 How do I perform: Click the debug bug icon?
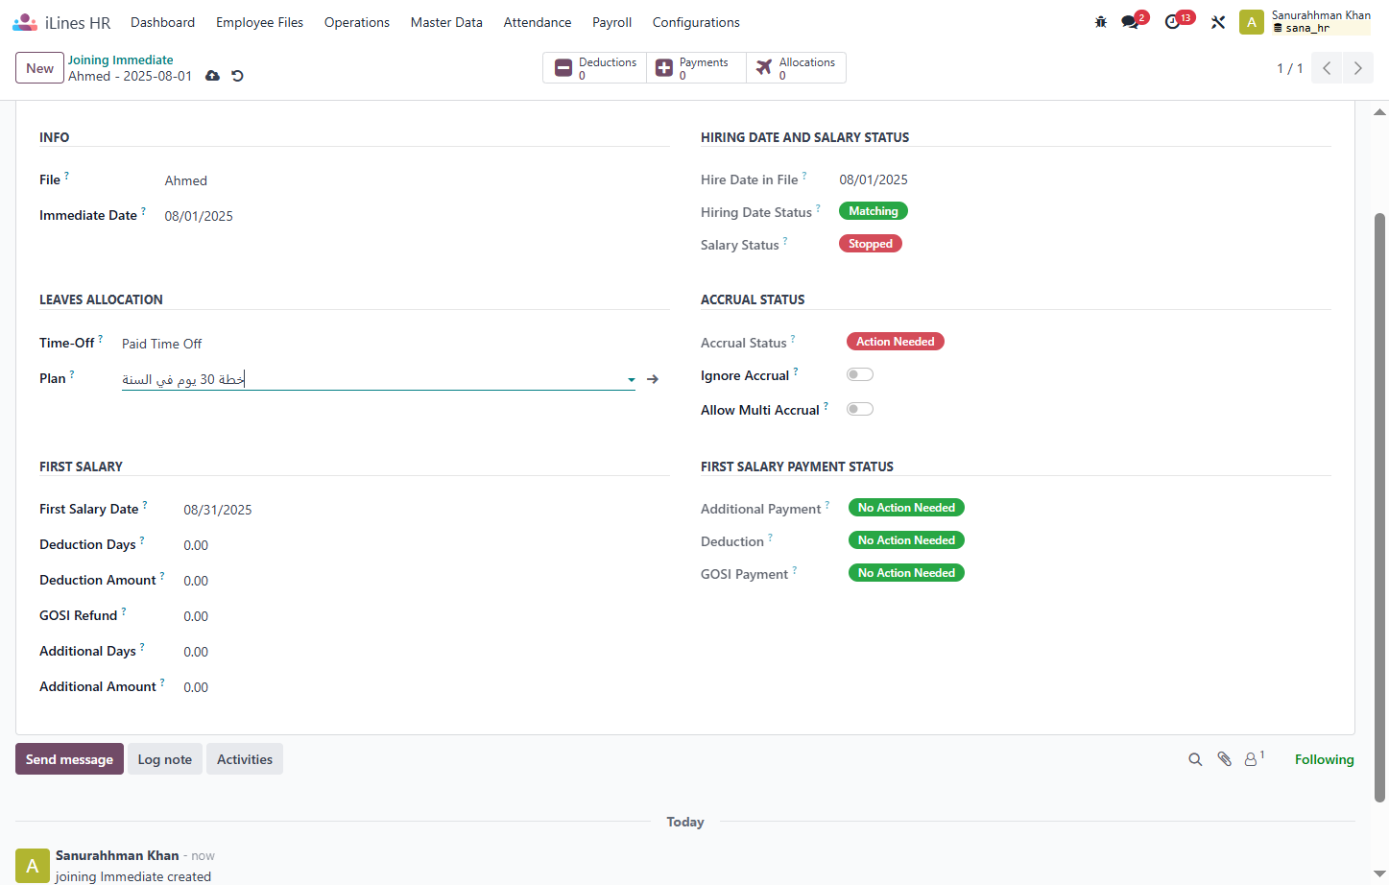tap(1101, 22)
